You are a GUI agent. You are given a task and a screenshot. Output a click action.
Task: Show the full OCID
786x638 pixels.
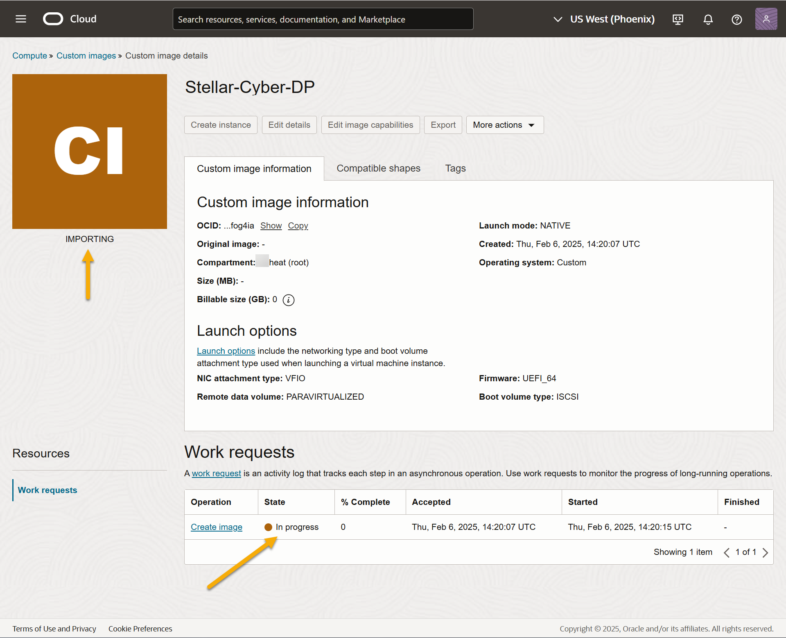[271, 226]
